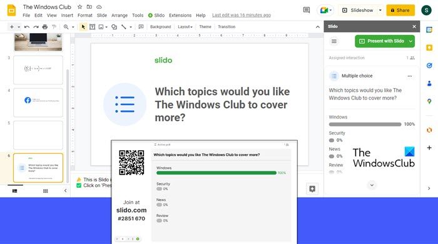Screen dimensions: 438x244
Task: Collapse the filmstrip panel
Action: click(x=65, y=191)
